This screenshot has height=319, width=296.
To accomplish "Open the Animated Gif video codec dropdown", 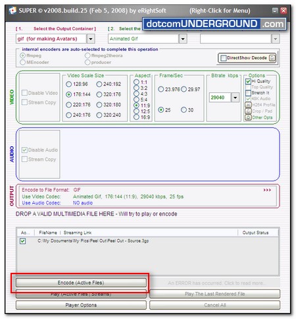I will click(183, 39).
